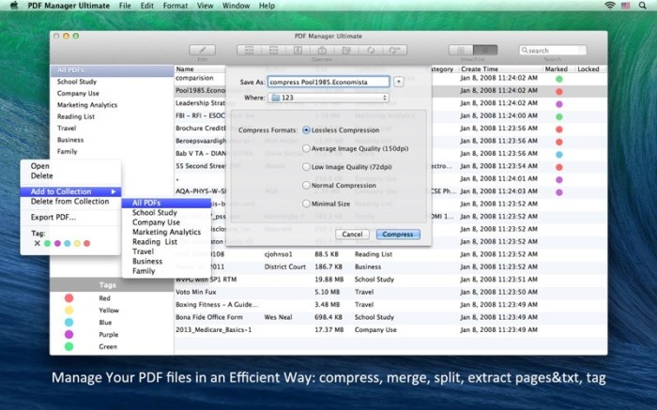The image size is (657, 410).
Task: Choose Delete from Collection in context menu
Action: (x=70, y=202)
